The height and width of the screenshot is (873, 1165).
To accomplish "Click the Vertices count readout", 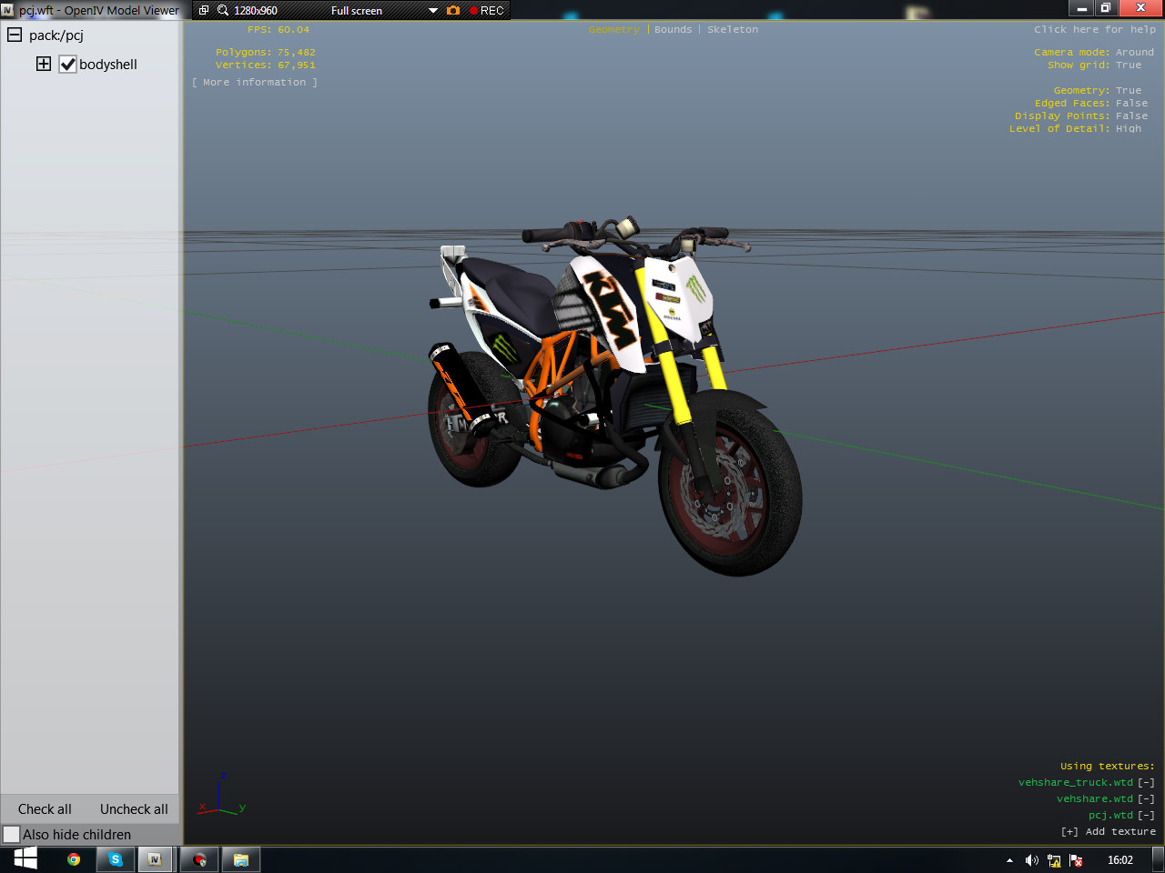I will point(266,65).
